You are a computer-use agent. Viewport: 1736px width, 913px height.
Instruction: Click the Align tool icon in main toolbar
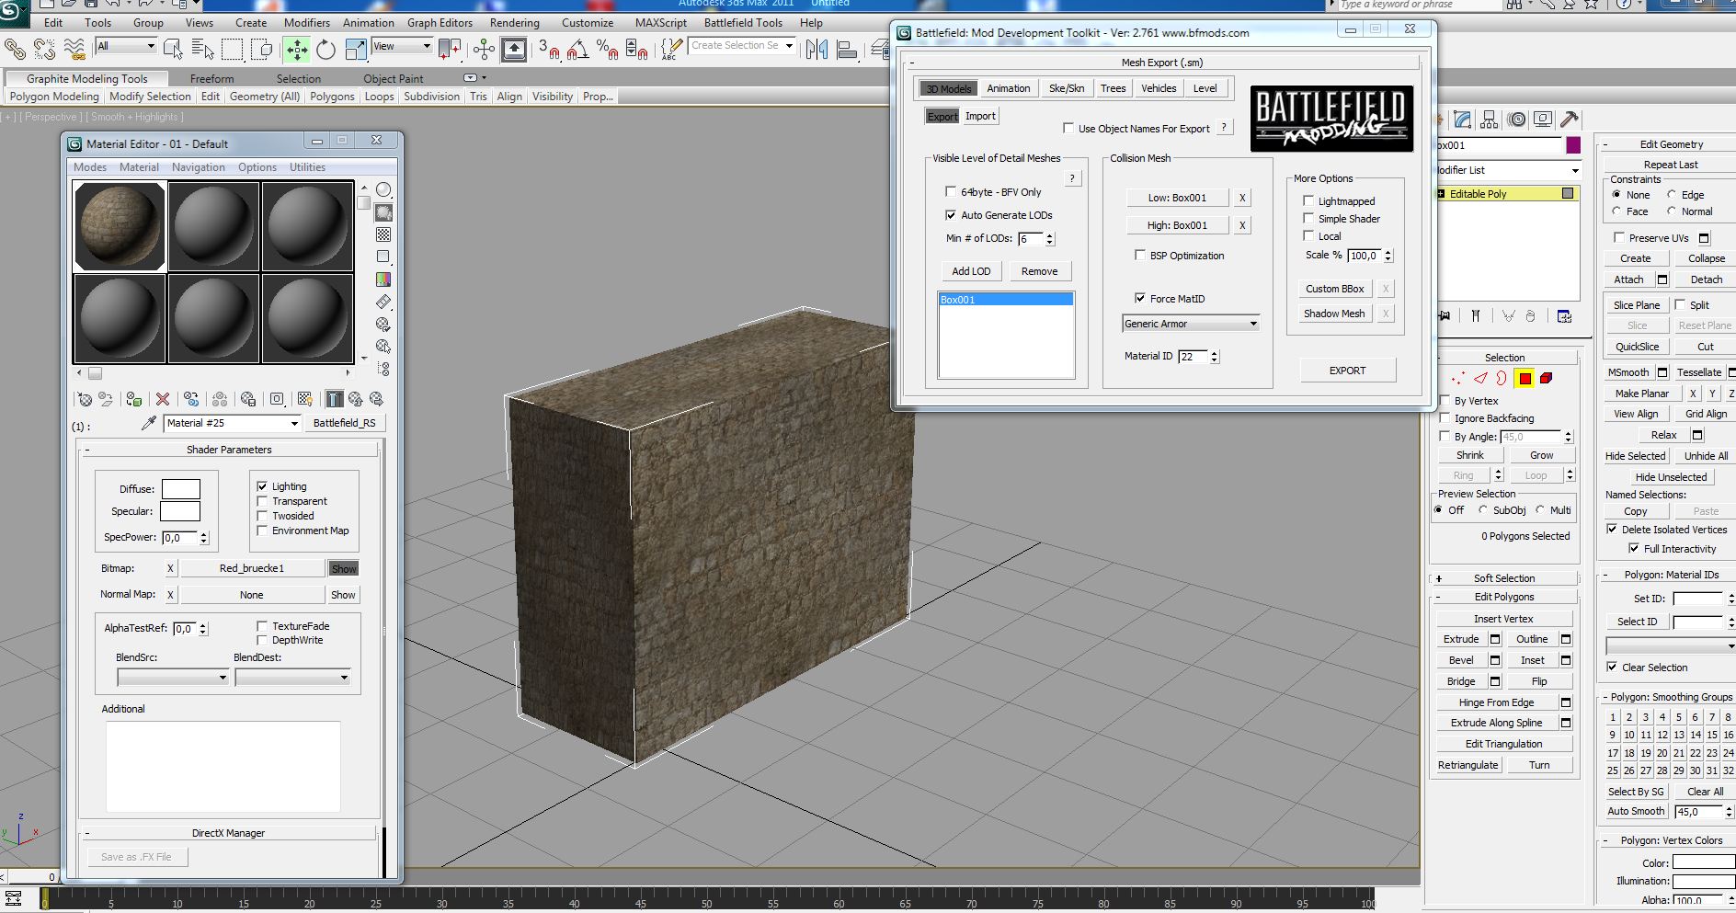coord(847,50)
